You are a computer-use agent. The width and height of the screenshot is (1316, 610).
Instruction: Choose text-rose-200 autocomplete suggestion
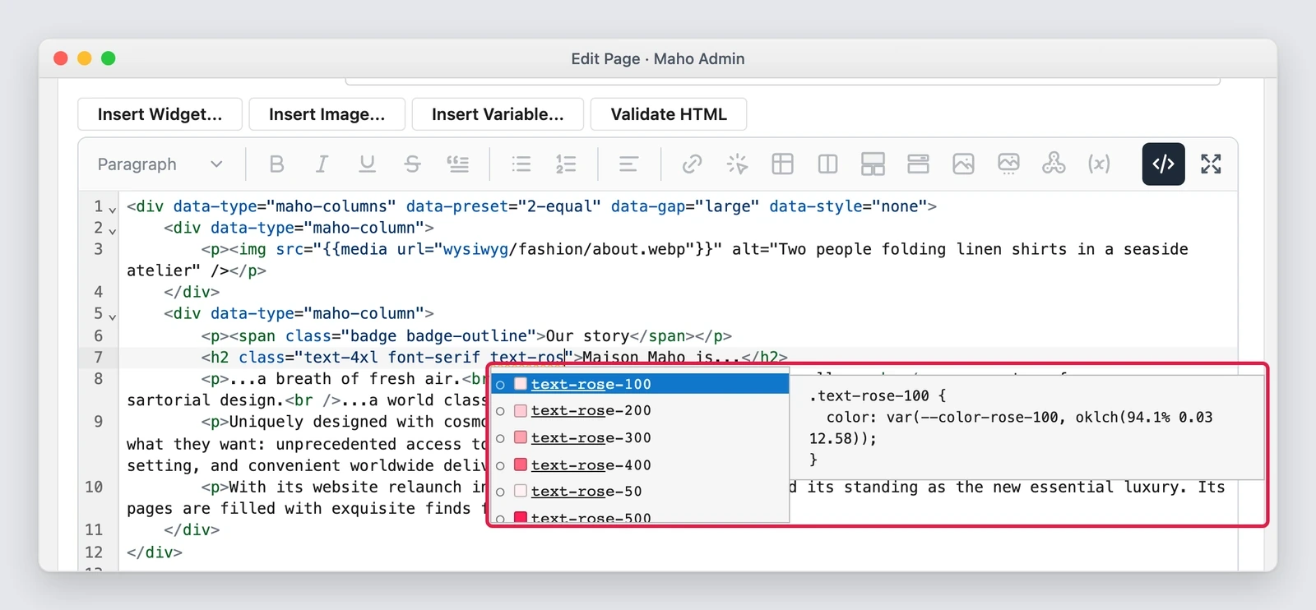click(640, 410)
